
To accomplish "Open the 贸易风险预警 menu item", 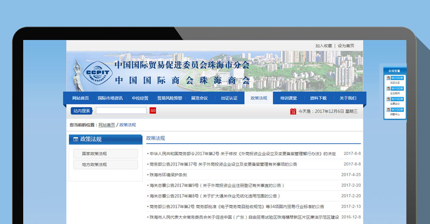I will (x=170, y=98).
